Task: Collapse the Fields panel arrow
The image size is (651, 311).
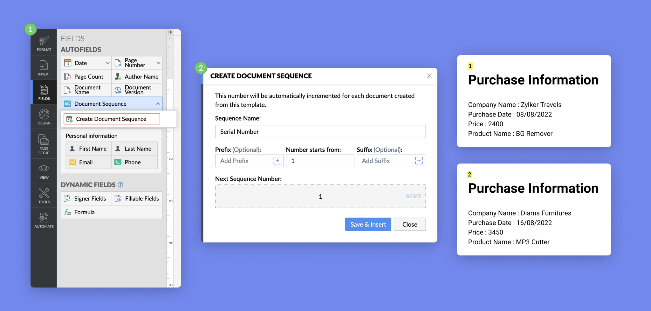Action: coord(170,32)
